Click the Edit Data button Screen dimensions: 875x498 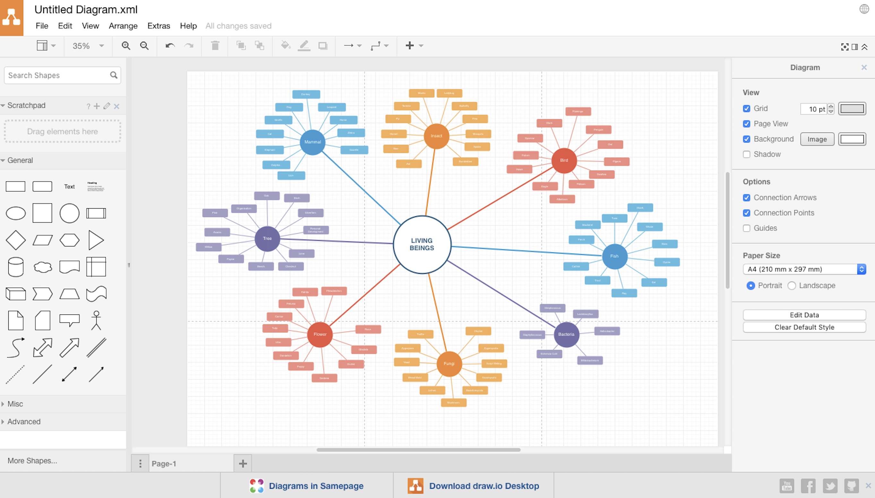coord(804,315)
